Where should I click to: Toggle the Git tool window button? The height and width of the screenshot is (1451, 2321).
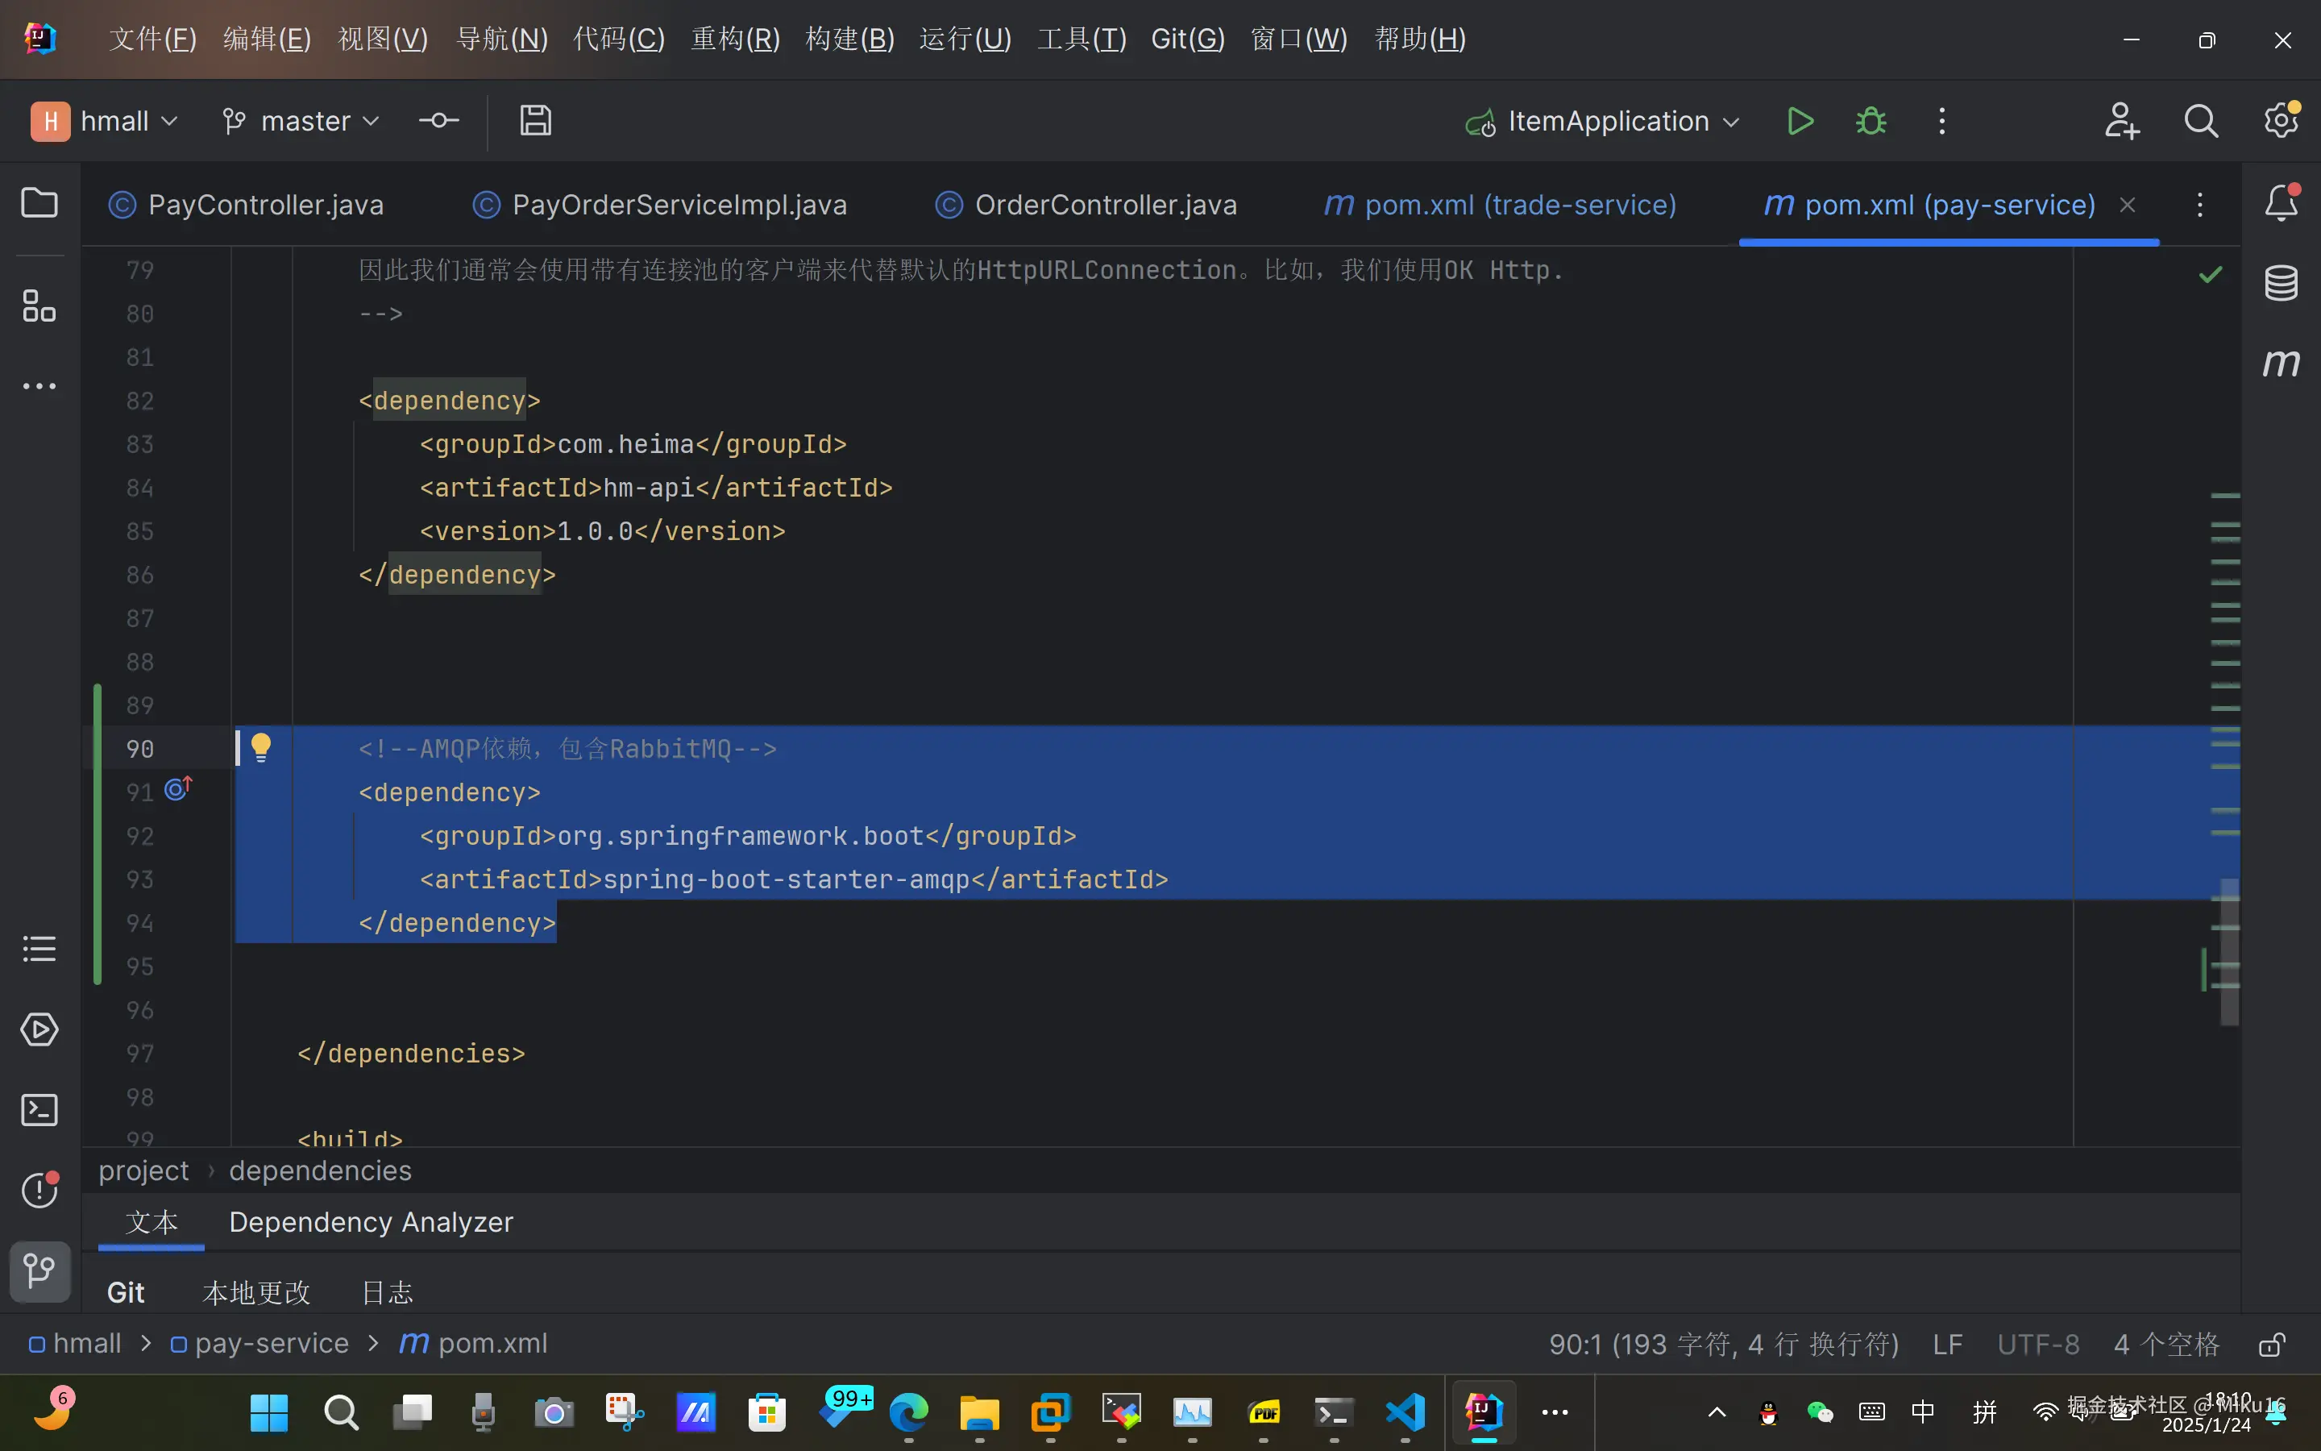coord(39,1270)
